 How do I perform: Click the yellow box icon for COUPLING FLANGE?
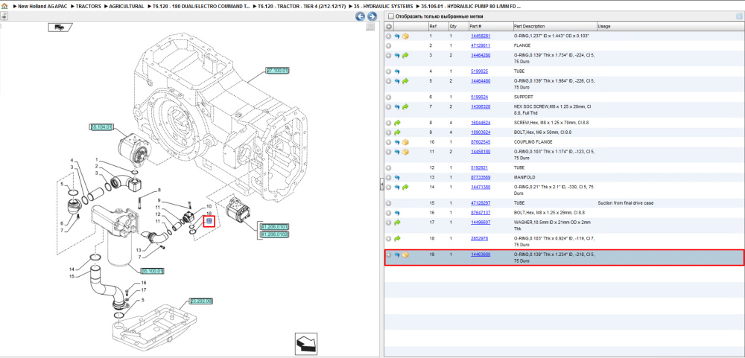[405, 142]
